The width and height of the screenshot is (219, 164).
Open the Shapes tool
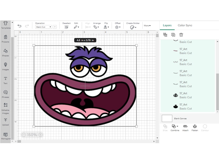point(6,53)
